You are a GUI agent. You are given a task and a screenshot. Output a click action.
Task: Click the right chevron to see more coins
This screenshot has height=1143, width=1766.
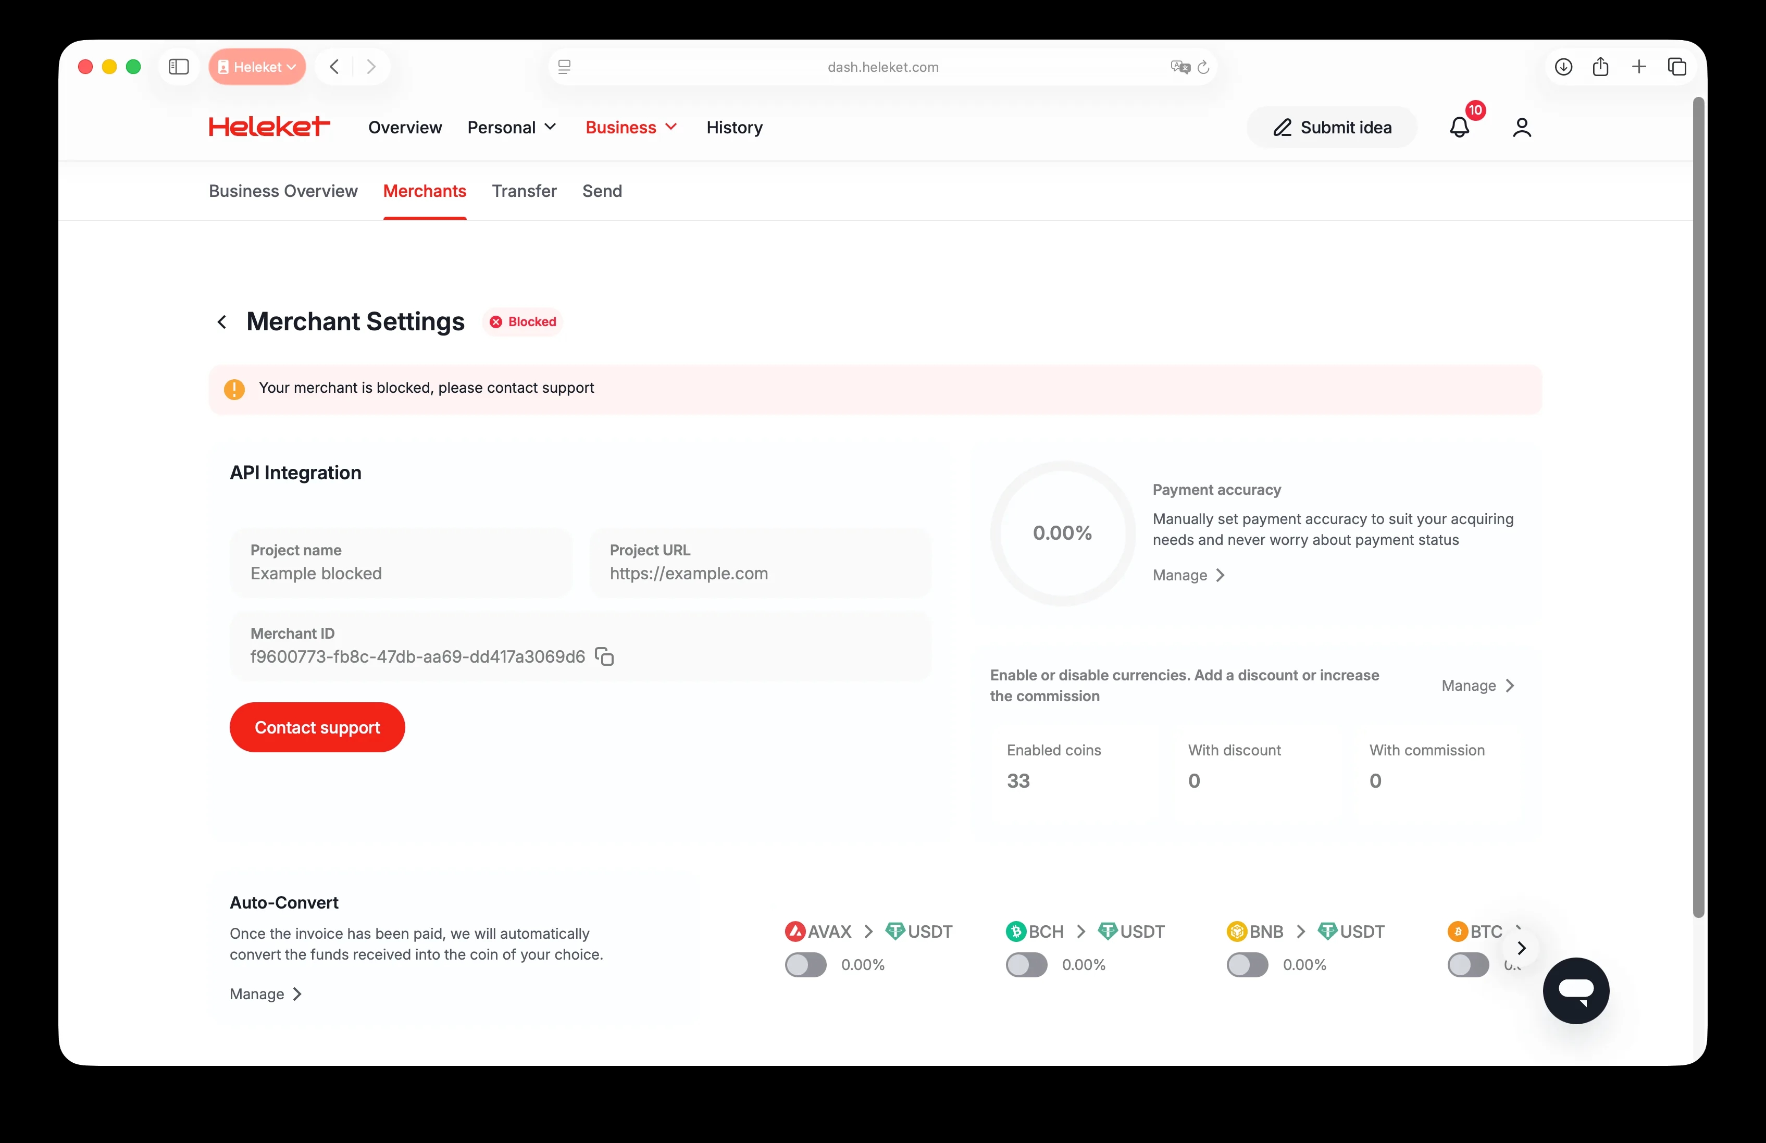(1522, 949)
